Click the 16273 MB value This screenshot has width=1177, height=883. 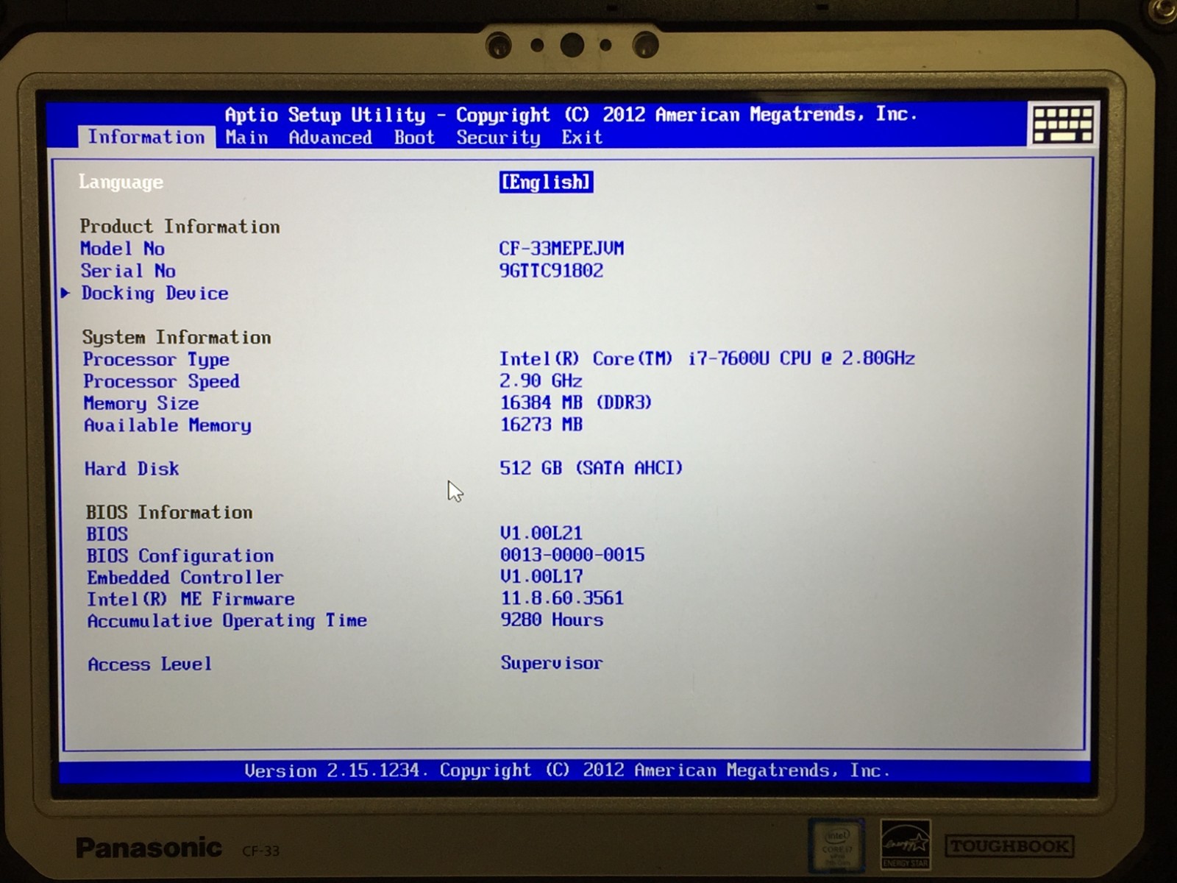tap(541, 425)
